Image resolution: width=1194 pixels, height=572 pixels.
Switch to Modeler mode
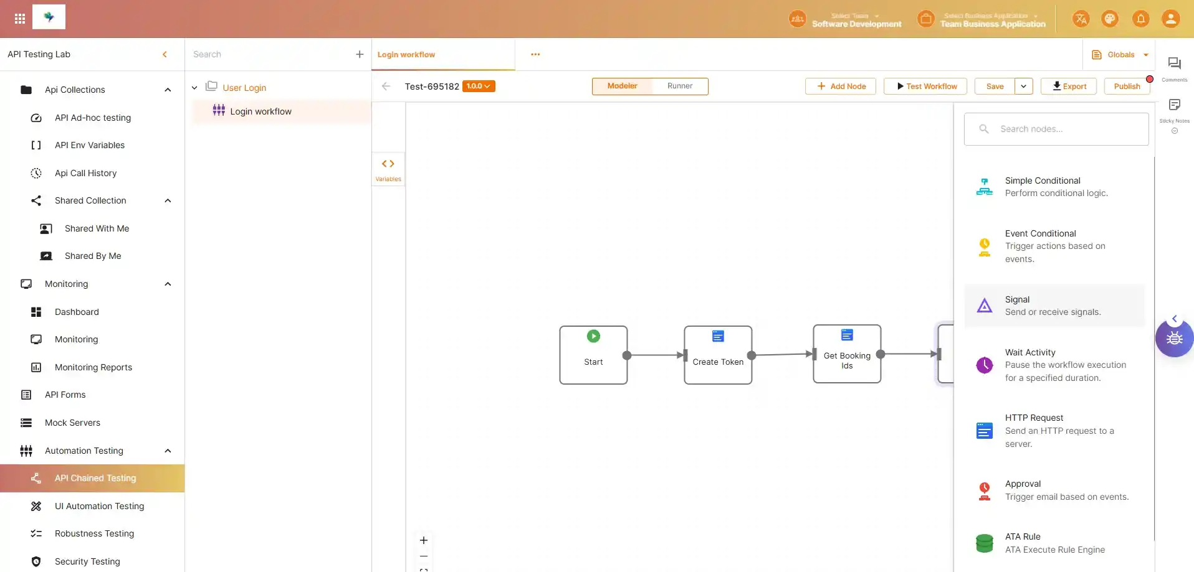622,87
